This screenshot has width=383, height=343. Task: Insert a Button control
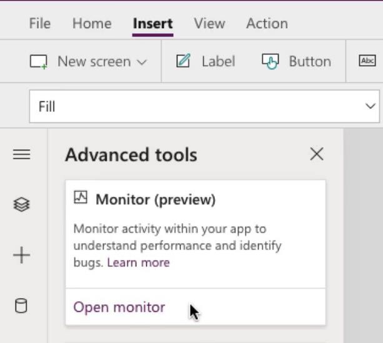297,61
